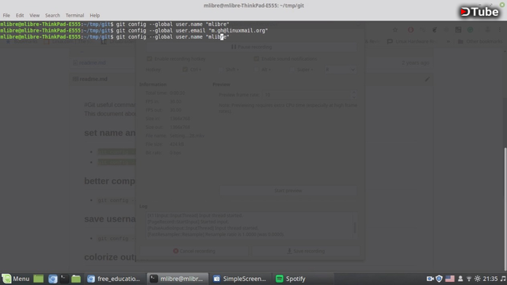The image size is (507, 285).
Task: Click the bookmark star in browser address bar
Action: coord(395,30)
